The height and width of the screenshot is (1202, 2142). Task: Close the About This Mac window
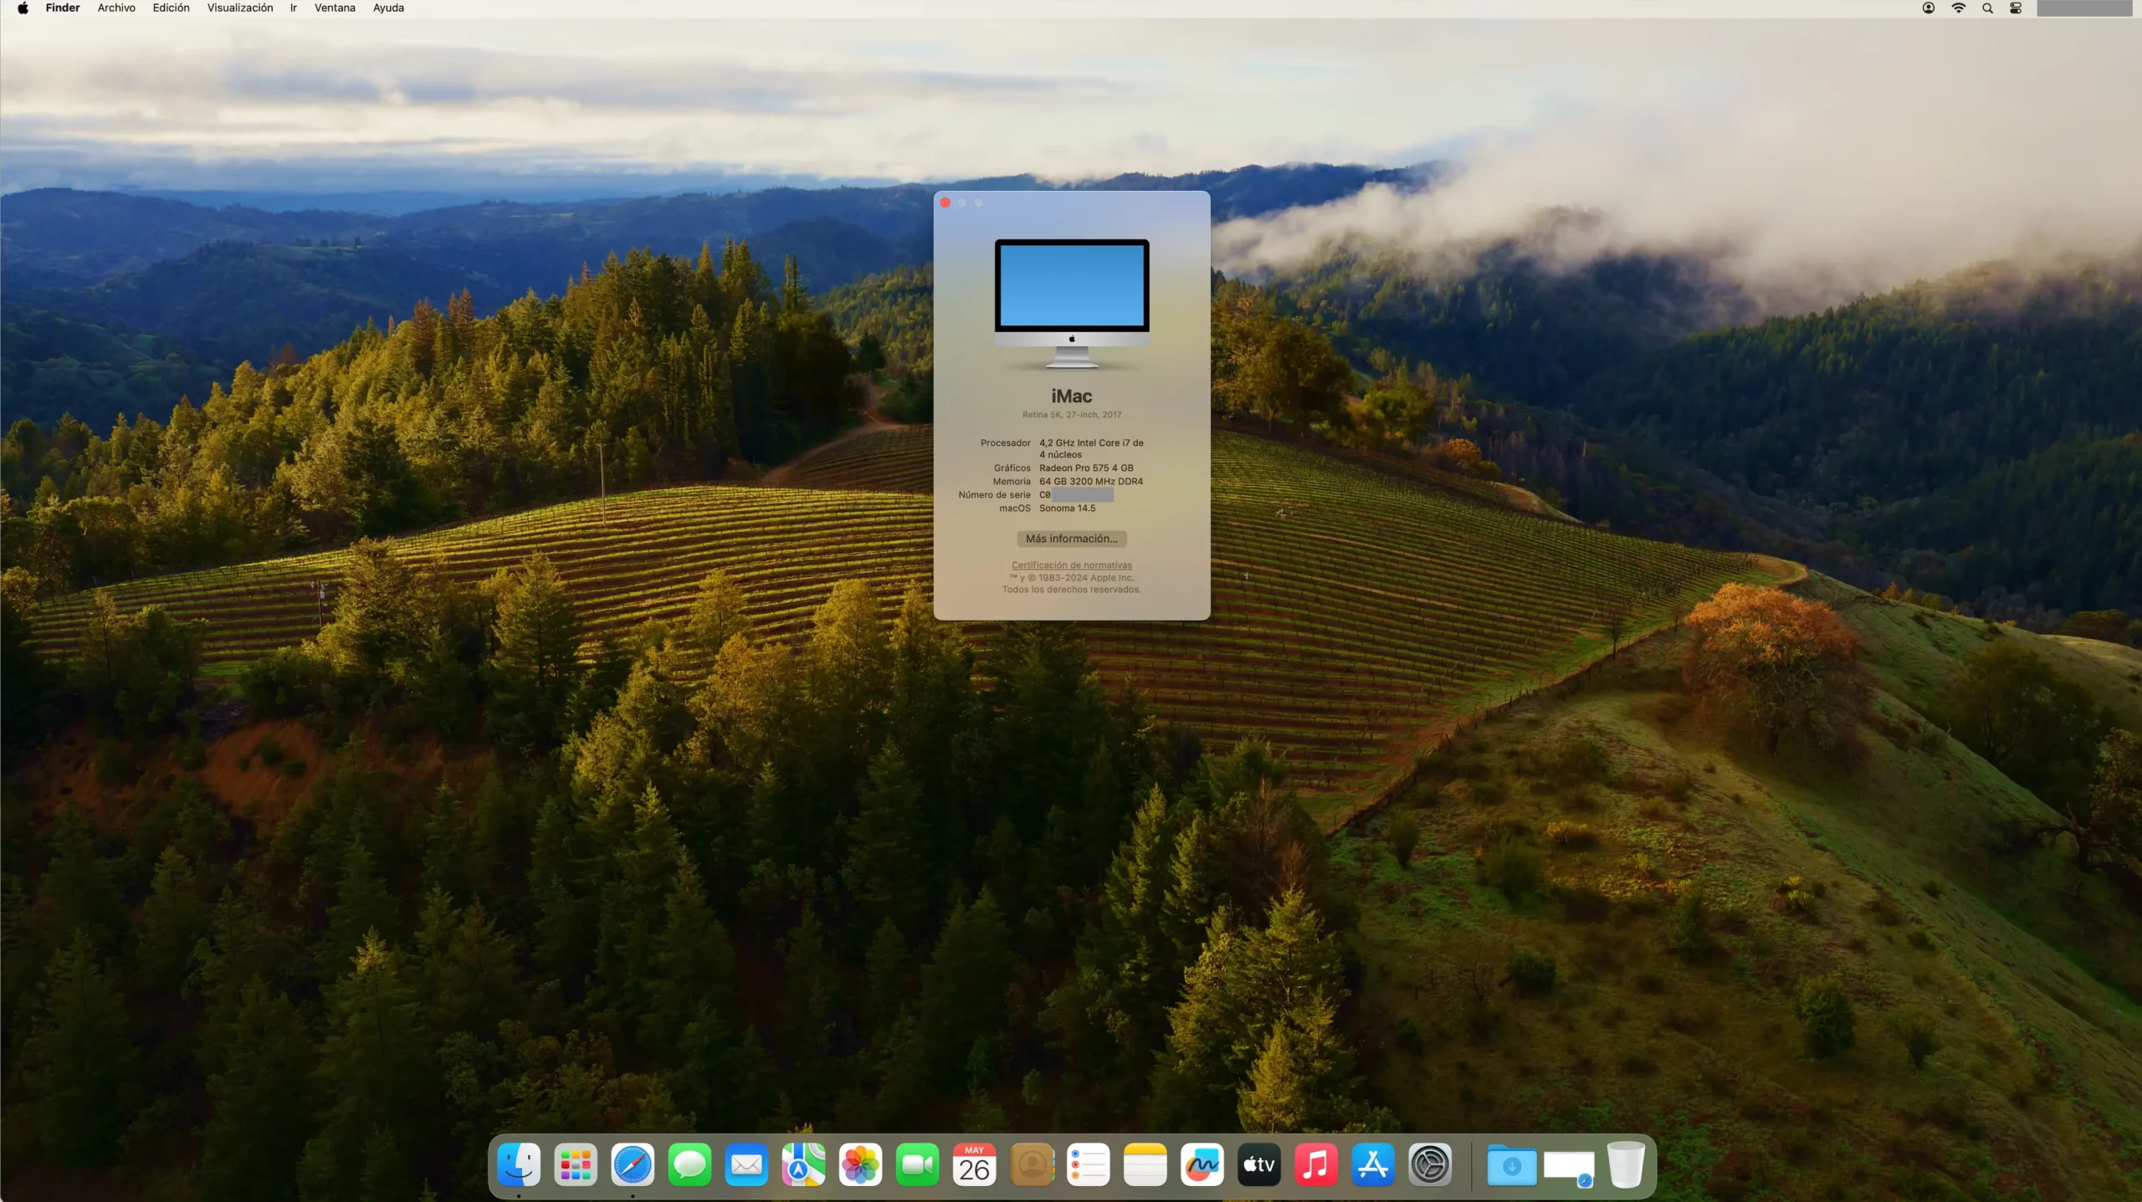click(x=945, y=202)
